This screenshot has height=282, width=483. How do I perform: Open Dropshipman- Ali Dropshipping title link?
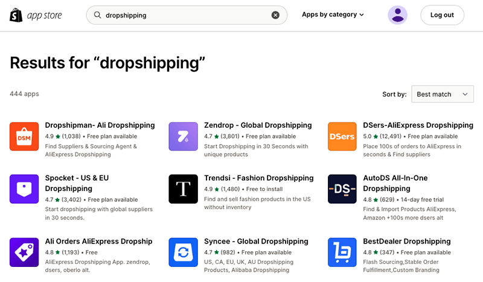pos(100,125)
